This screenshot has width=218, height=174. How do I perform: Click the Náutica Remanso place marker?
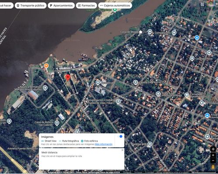click(x=45, y=88)
